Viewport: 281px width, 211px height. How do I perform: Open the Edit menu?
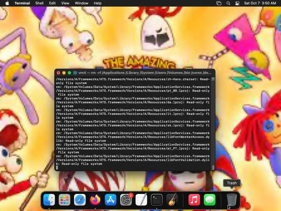click(52, 3)
